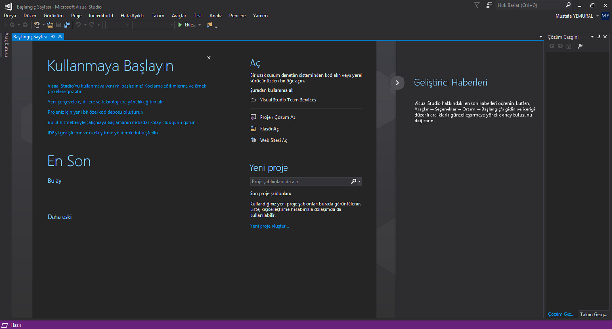
Task: Open the Hata Ayıkla menu
Action: click(x=132, y=16)
